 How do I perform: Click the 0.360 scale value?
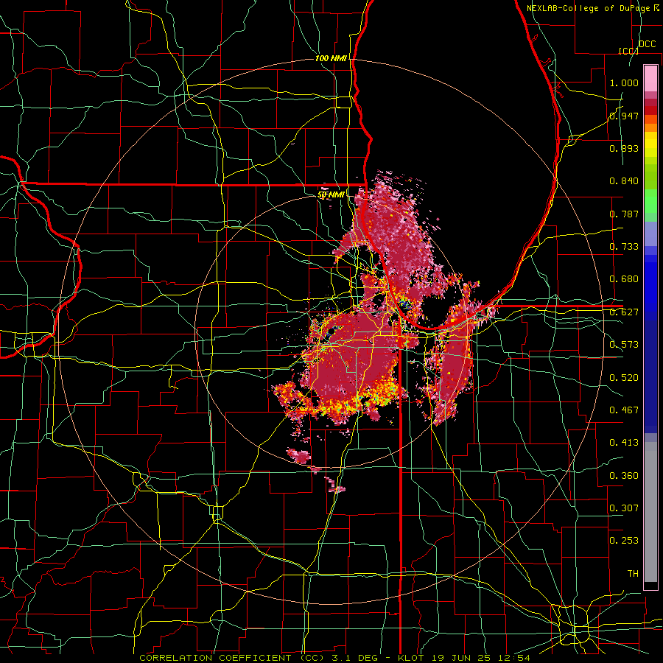[x=624, y=476]
